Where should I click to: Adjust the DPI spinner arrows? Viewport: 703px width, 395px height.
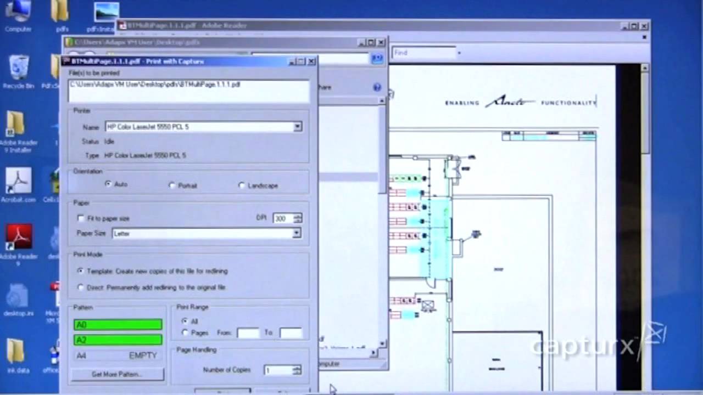297,218
